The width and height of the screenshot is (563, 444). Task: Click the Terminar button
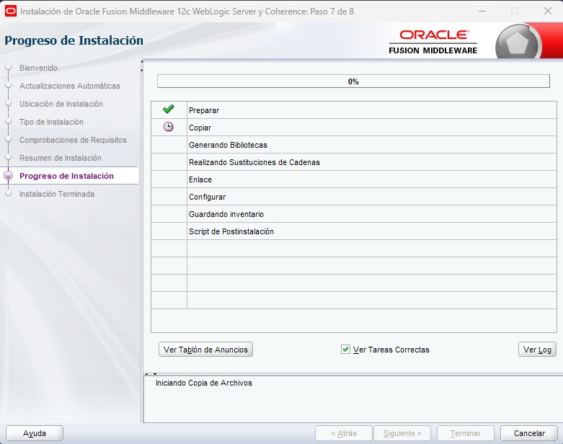coord(466,433)
